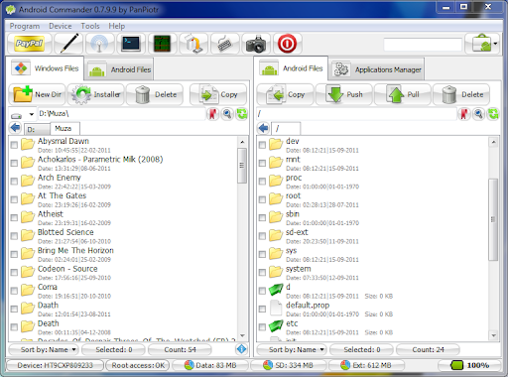Open Applications Manager tab
The height and width of the screenshot is (377, 508).
(377, 69)
